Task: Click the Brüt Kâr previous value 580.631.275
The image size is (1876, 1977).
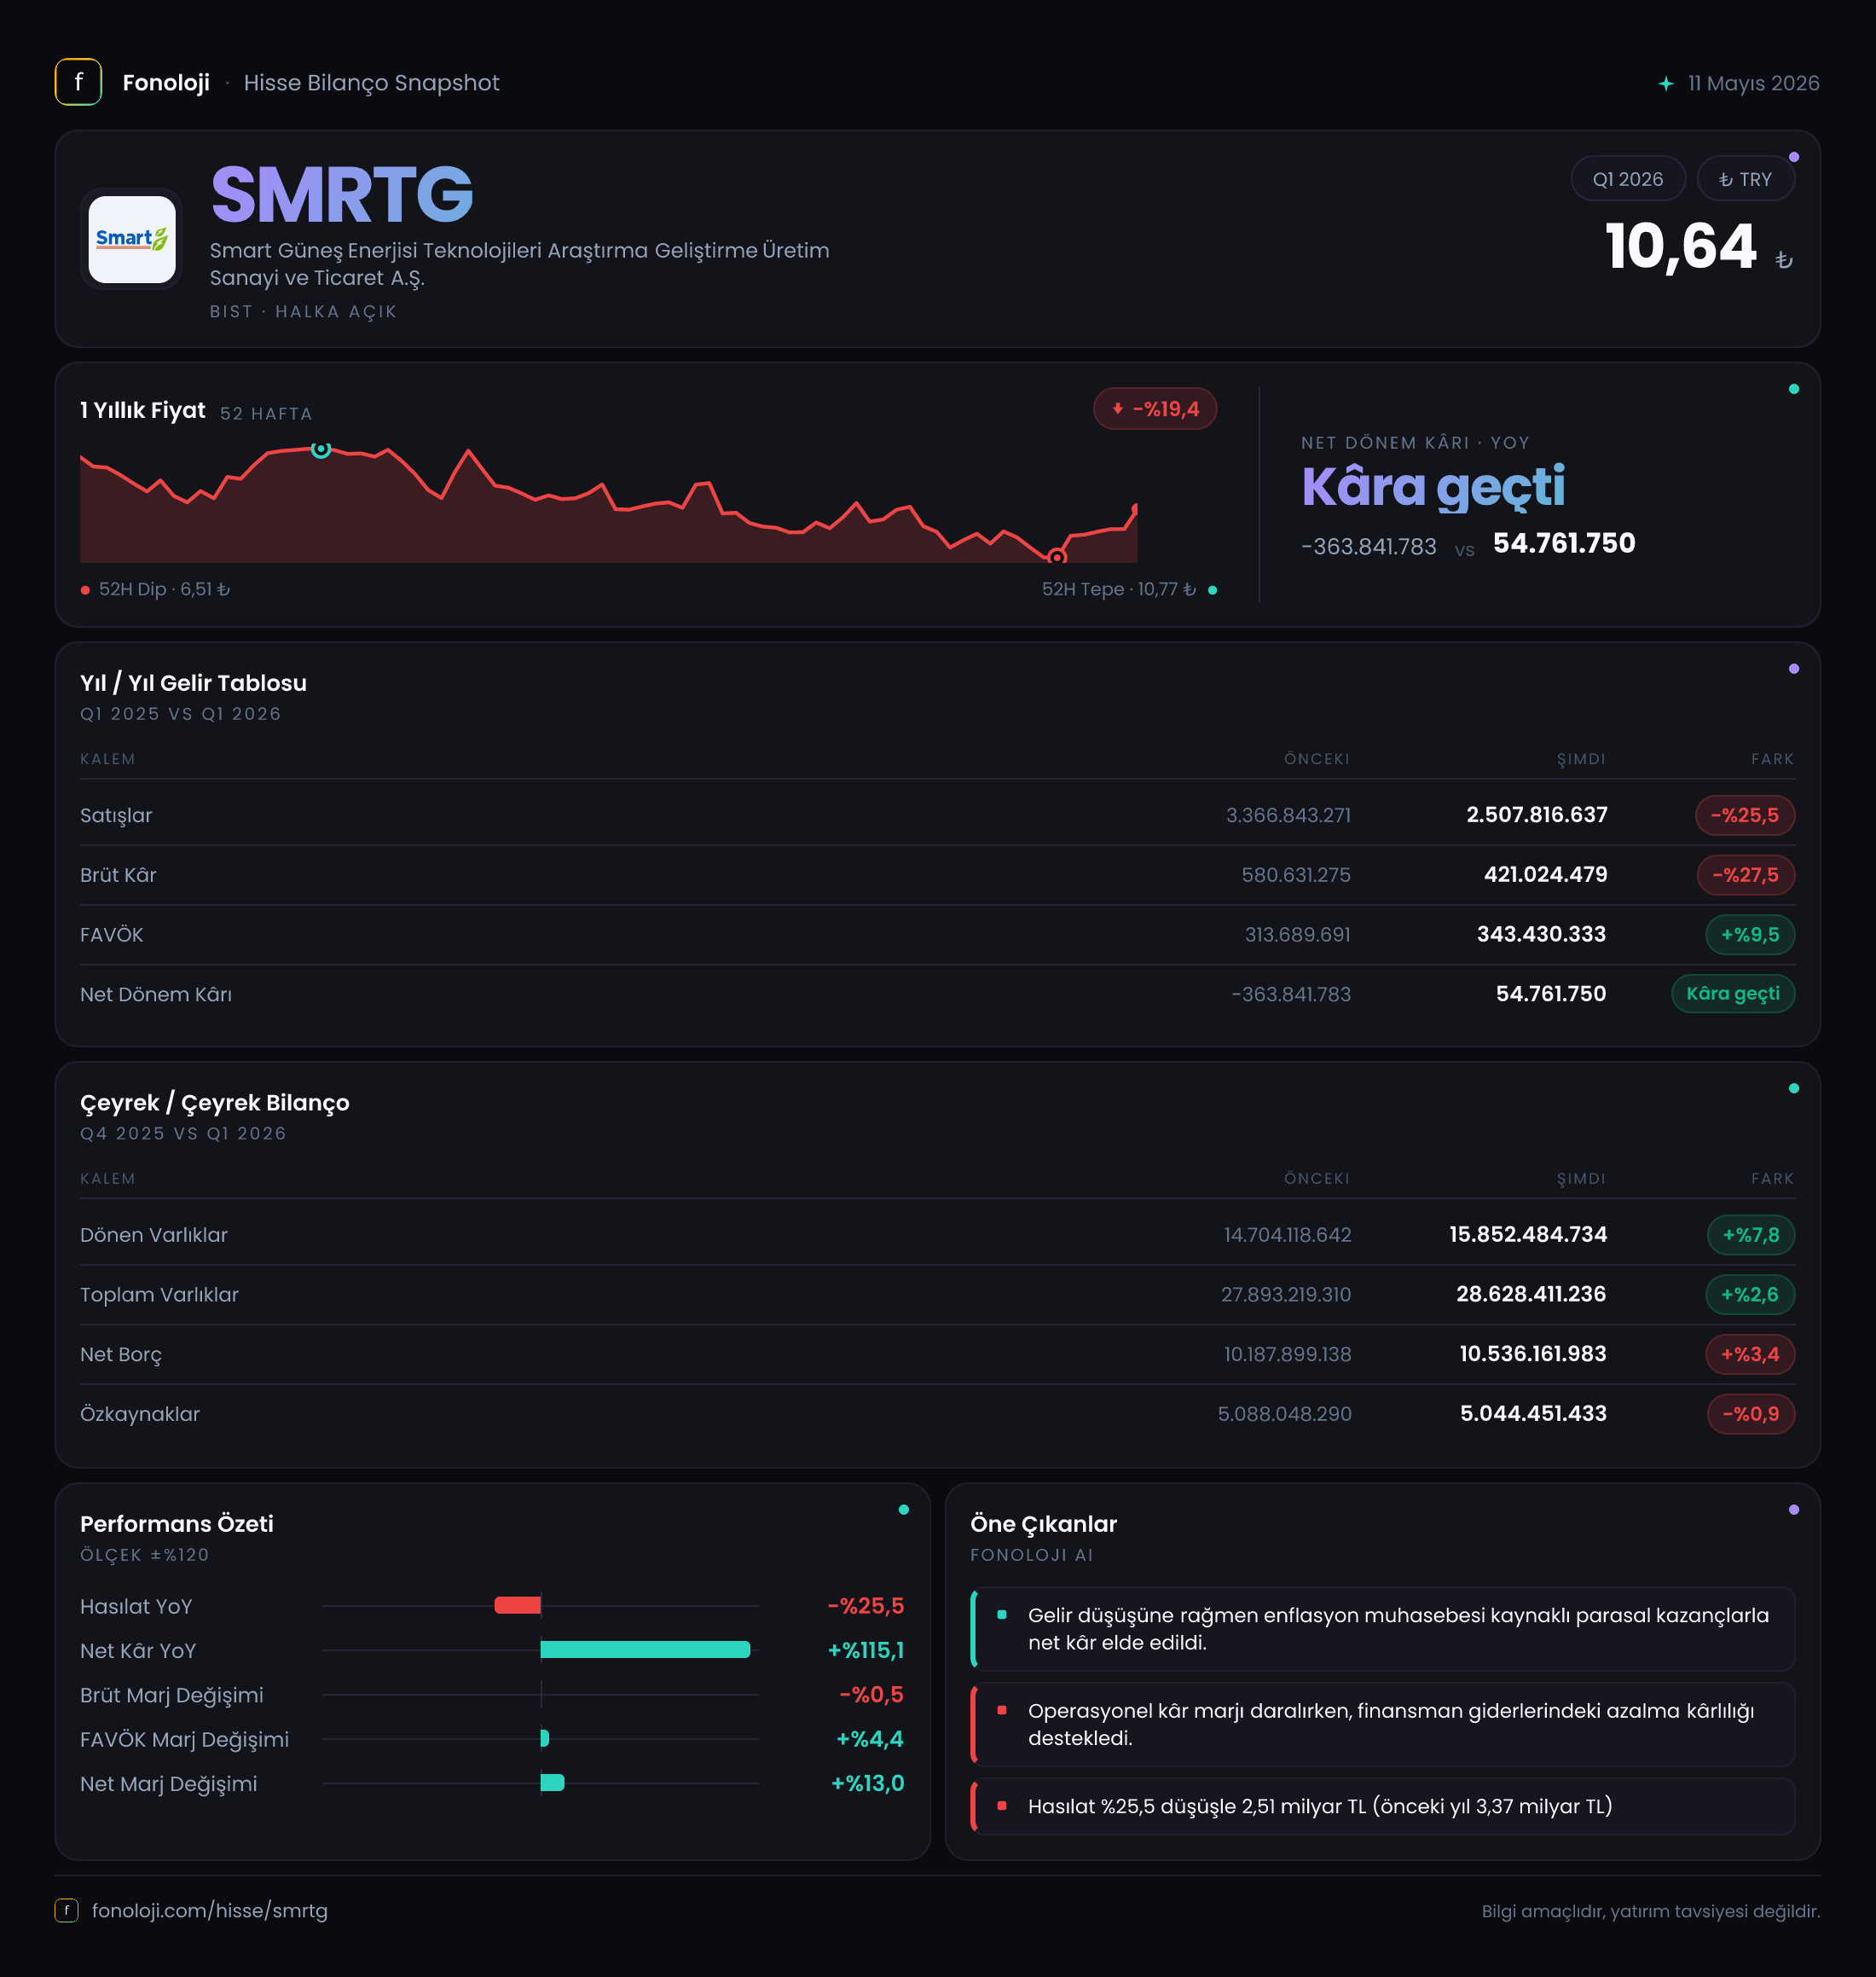Action: 1296,875
